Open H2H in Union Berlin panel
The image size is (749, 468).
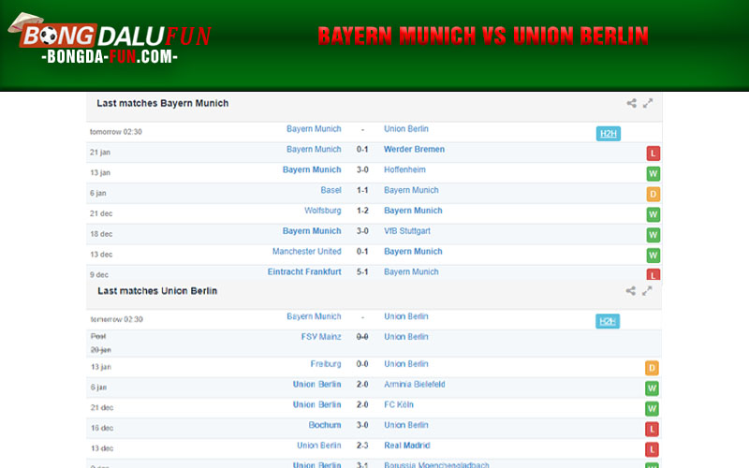click(x=608, y=321)
